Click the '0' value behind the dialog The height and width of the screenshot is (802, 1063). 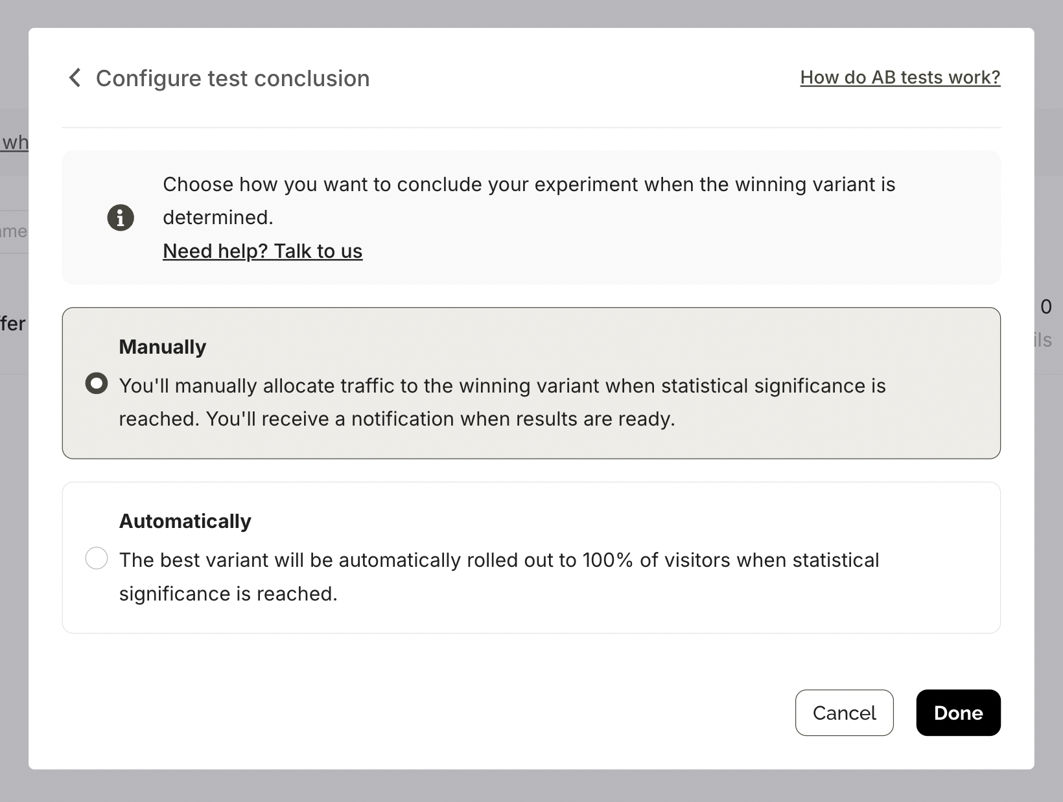coord(1046,307)
